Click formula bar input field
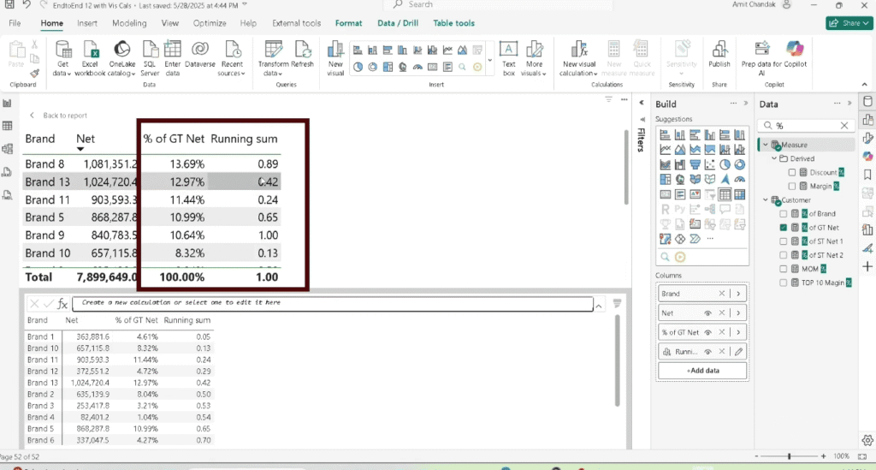This screenshot has width=876, height=470. coord(333,303)
